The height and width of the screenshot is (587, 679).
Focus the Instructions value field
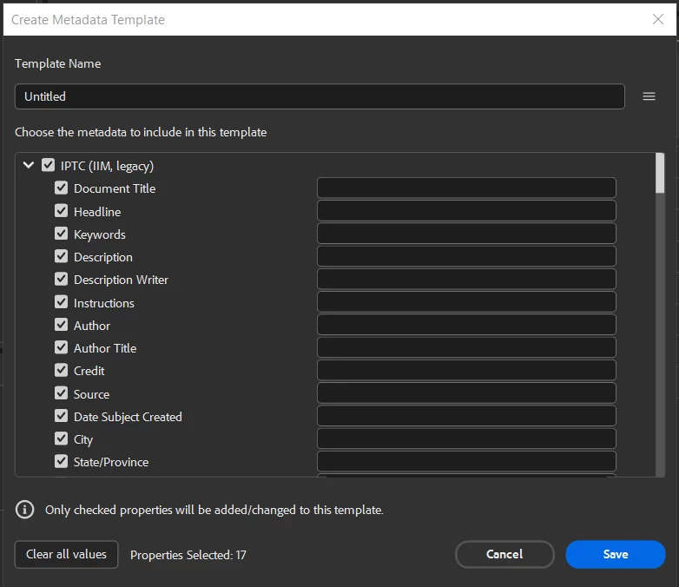click(x=466, y=302)
